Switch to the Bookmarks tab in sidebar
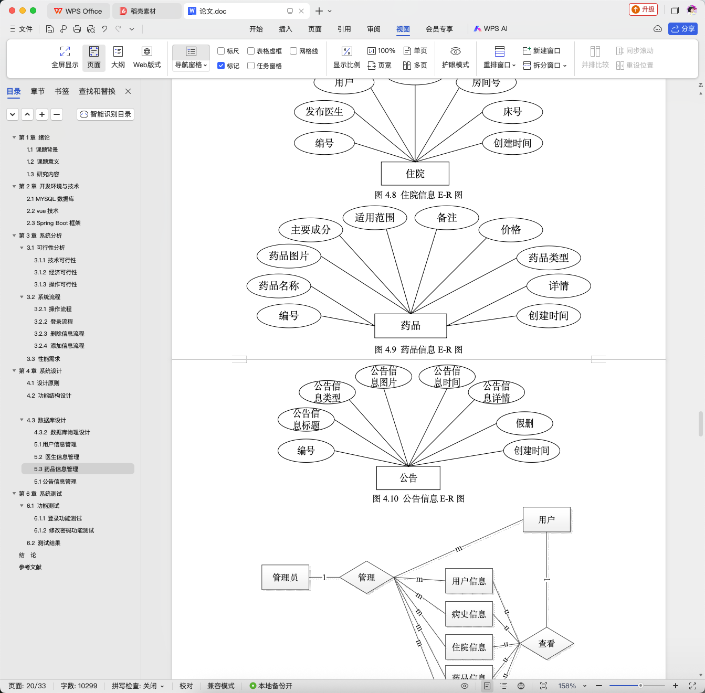Screen dimensions: 705x693 coord(62,91)
